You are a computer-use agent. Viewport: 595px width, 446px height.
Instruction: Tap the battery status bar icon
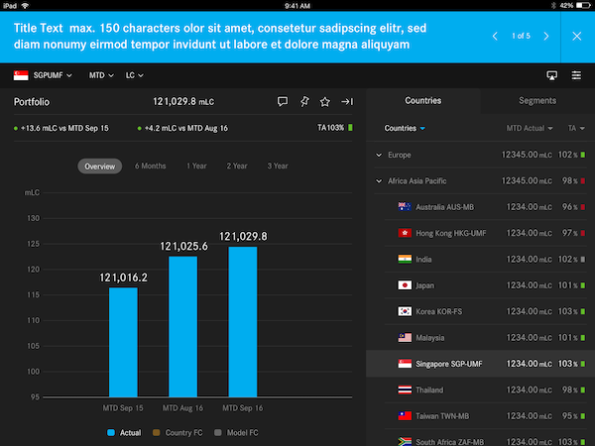click(x=583, y=6)
